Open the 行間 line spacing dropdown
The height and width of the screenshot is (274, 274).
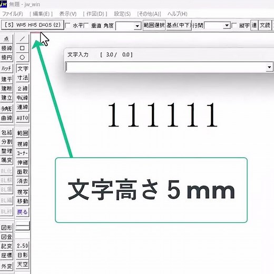click(x=227, y=26)
